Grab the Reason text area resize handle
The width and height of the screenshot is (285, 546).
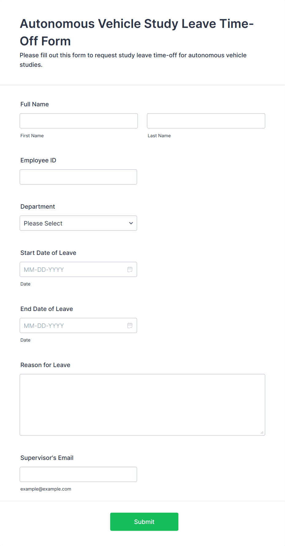(x=262, y=432)
